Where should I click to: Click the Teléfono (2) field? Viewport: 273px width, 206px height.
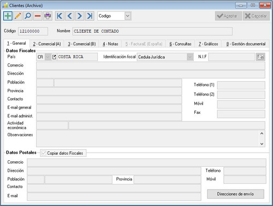tap(241, 95)
